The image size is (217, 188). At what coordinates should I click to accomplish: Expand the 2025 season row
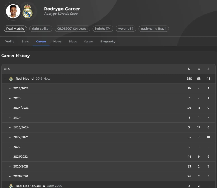10,98
